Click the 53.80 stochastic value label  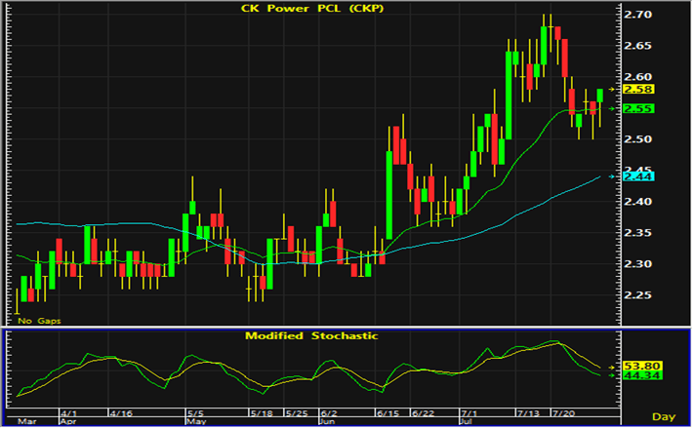[642, 366]
